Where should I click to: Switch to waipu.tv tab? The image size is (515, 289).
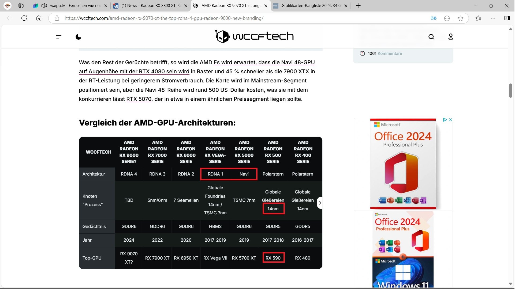(x=75, y=6)
